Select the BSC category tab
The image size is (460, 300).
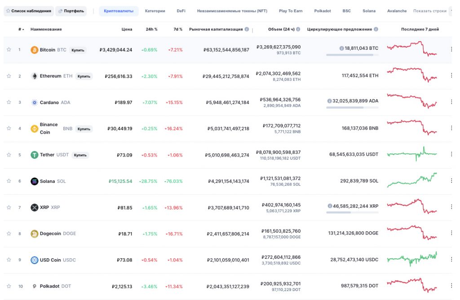tap(346, 11)
